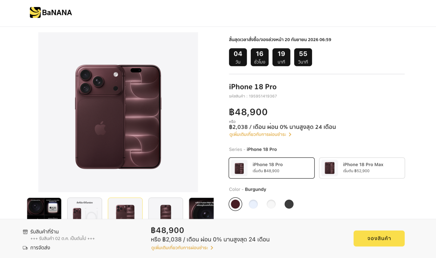Open installment details link in bottom bar
The image size is (436, 258).
click(x=180, y=248)
